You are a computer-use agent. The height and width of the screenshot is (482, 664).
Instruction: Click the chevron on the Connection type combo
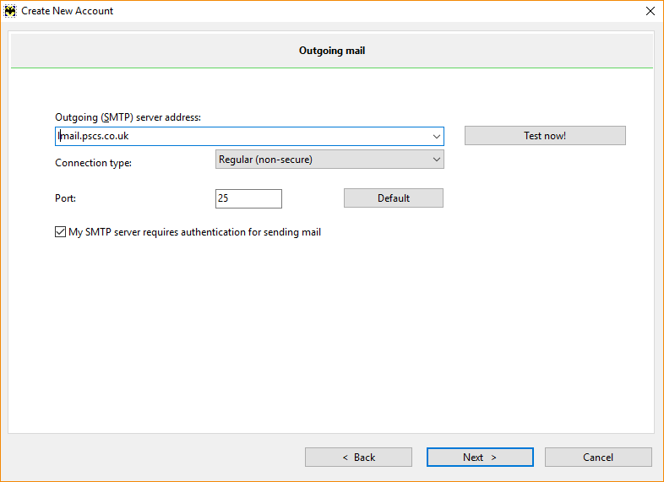tap(437, 160)
